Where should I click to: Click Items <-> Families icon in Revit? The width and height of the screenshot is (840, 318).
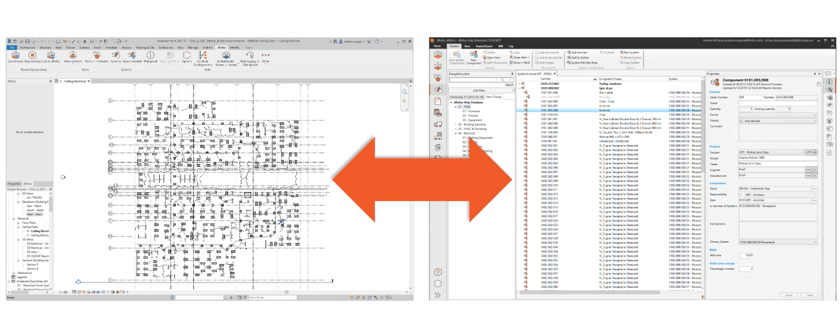[x=96, y=55]
